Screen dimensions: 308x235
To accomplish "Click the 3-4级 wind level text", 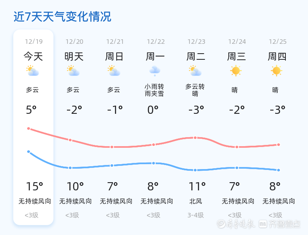I will point(196,215).
